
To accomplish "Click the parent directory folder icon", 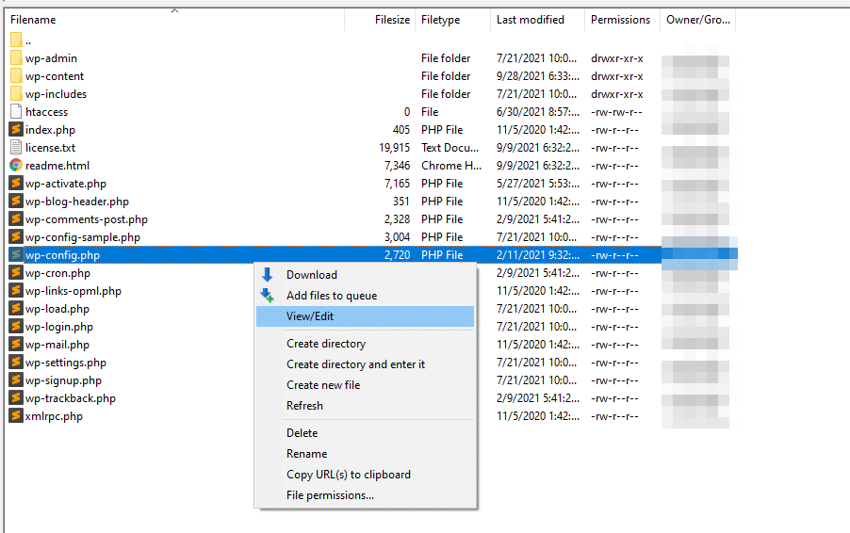I will pos(16,40).
